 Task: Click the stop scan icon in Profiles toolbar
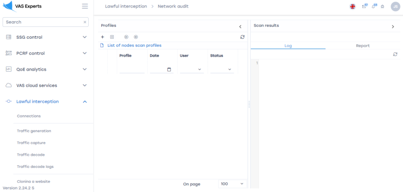tap(136, 37)
